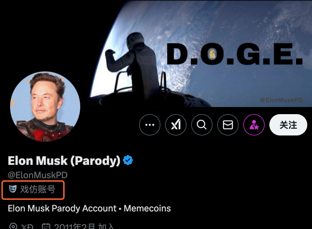Click the 2011年2月 加入 join date text

84,227
